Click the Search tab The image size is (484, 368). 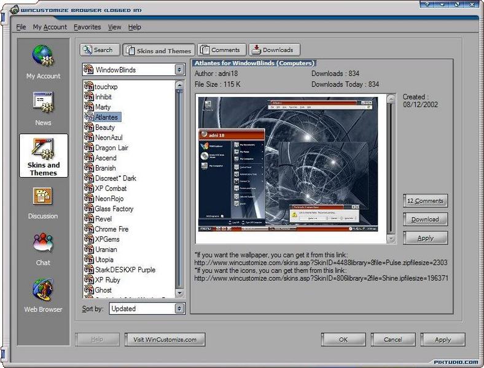(x=100, y=50)
